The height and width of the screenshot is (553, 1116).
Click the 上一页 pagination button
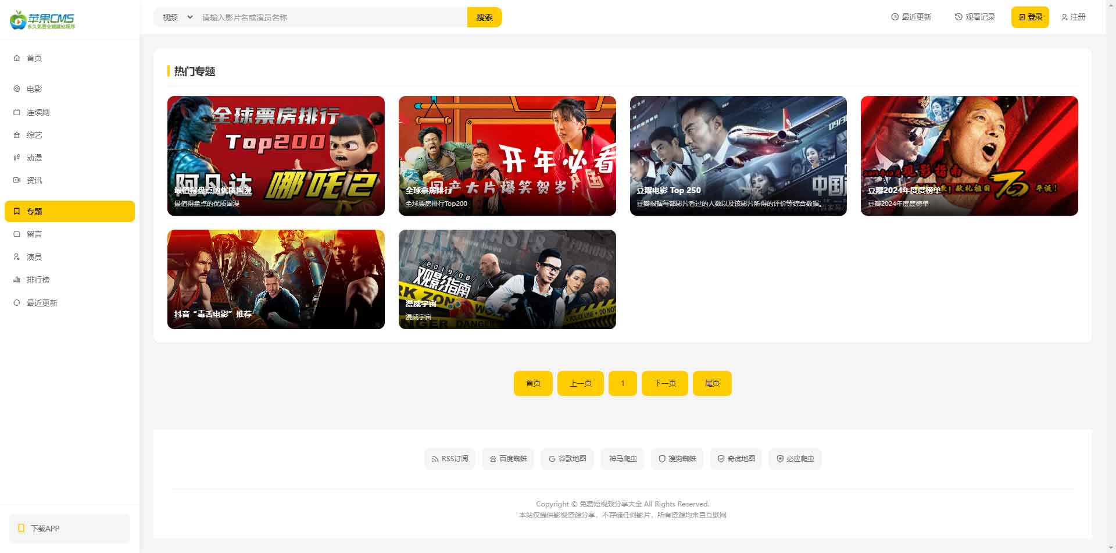point(581,383)
